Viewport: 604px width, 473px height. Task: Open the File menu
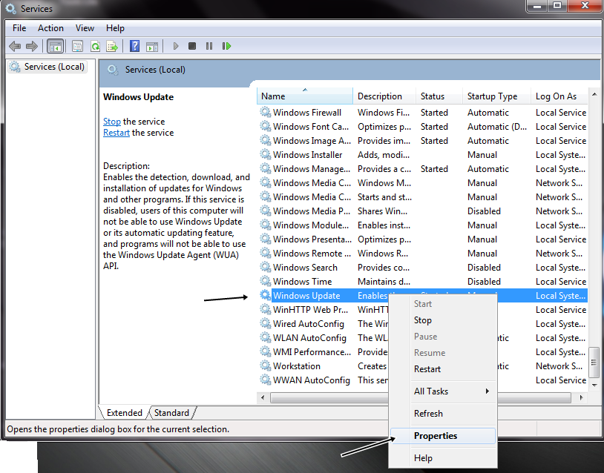pyautogui.click(x=19, y=28)
